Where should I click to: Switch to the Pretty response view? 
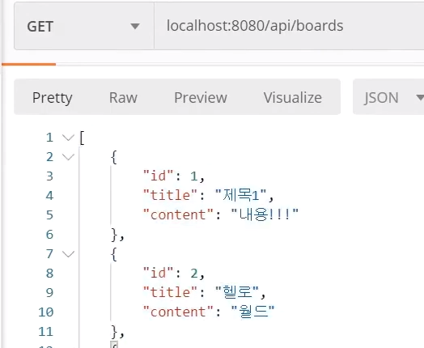[x=52, y=97]
